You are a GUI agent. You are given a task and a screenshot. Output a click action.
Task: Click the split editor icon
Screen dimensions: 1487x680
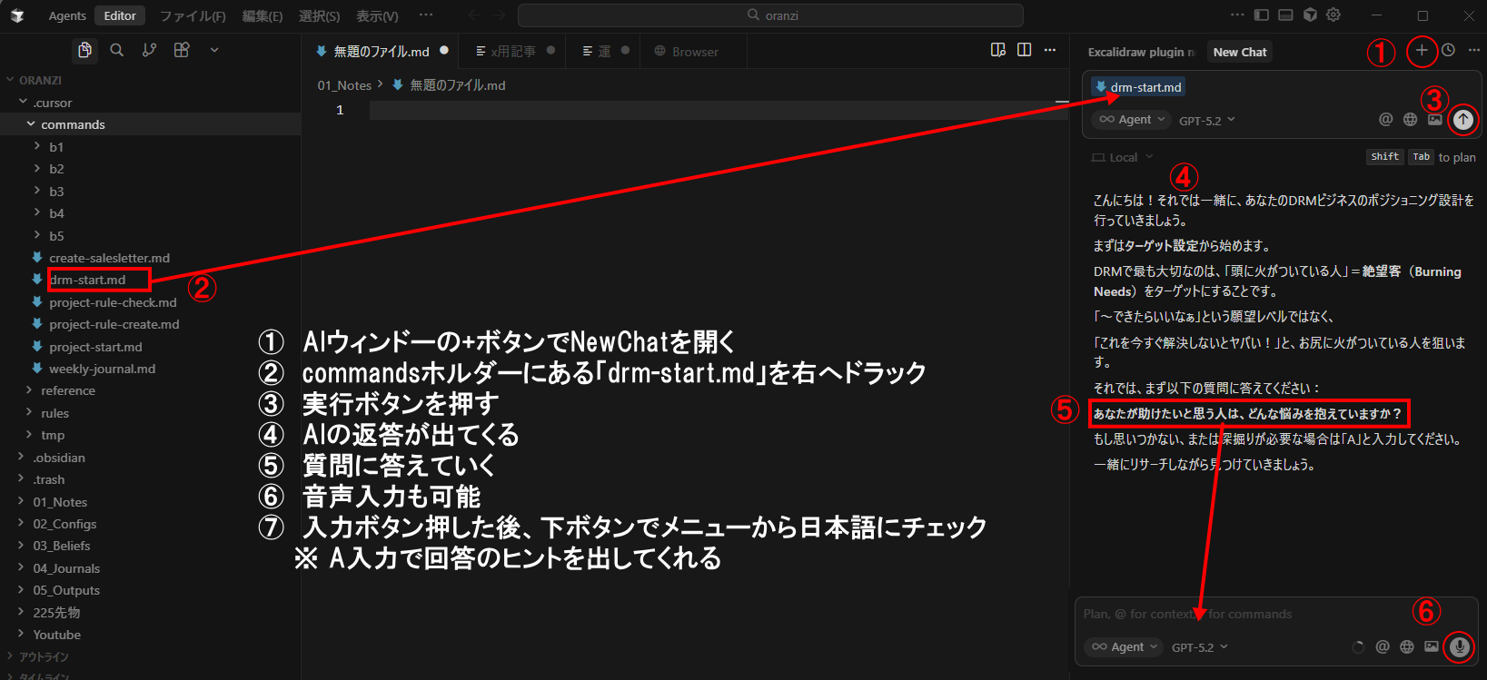pos(1025,51)
